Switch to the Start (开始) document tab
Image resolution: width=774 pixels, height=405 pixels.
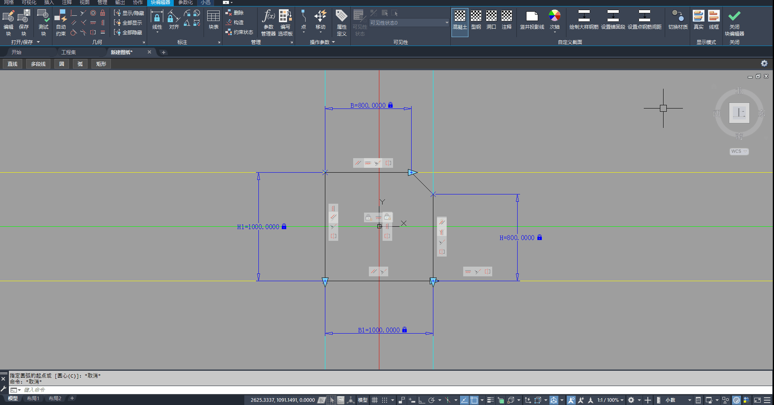pyautogui.click(x=17, y=52)
